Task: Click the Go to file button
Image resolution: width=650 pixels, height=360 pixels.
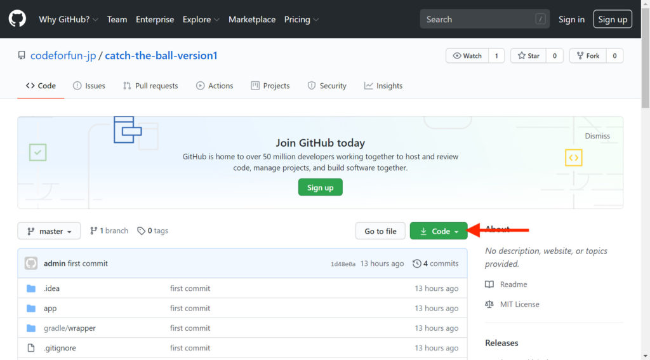Action: point(380,231)
